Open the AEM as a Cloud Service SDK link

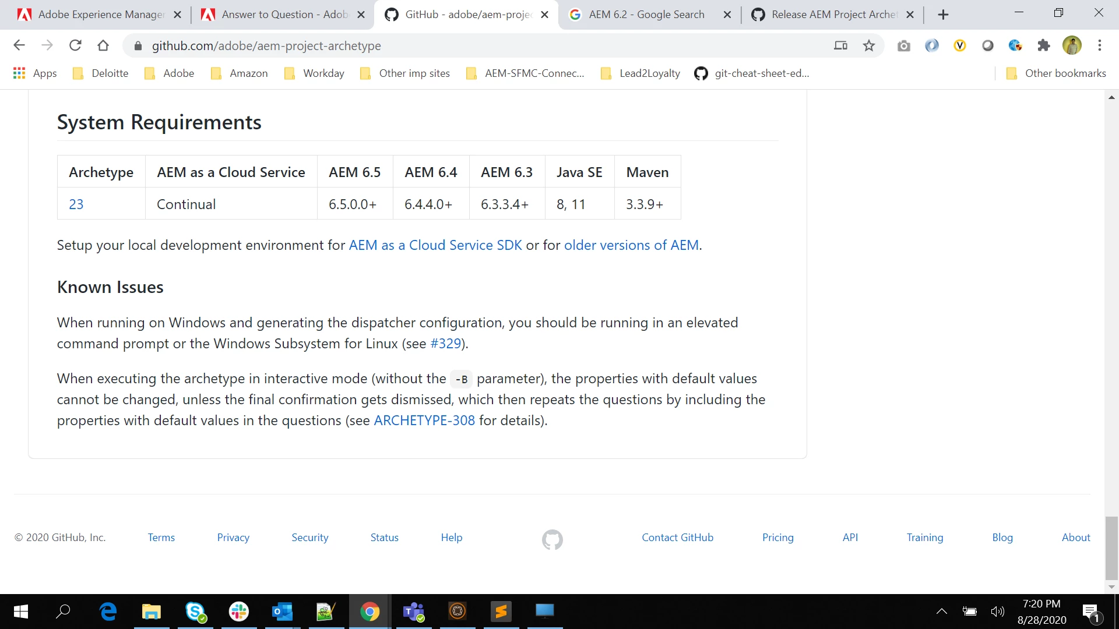point(435,245)
